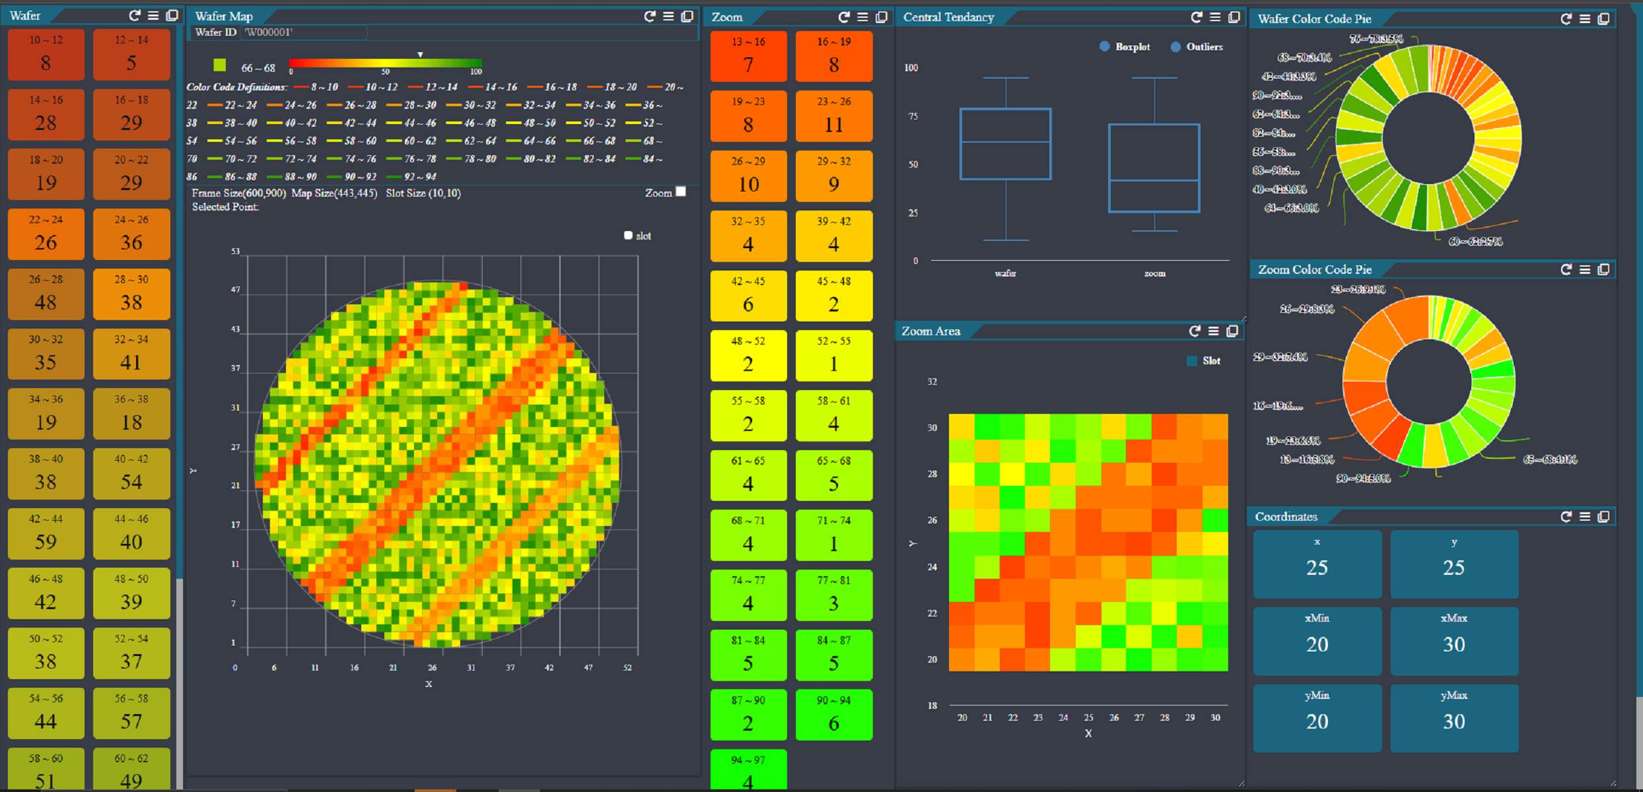Toggle the slot legend on wafer map
This screenshot has height=792, width=1643.
(x=628, y=236)
